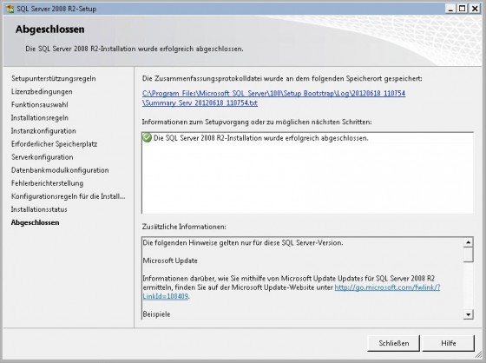
Task: Select the Fehlerberichterstellung step
Action: tap(47, 183)
